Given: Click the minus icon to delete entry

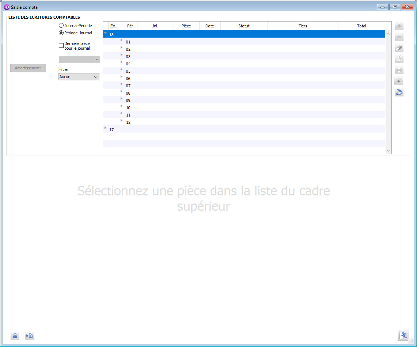Looking at the screenshot, I should pyautogui.click(x=399, y=37).
